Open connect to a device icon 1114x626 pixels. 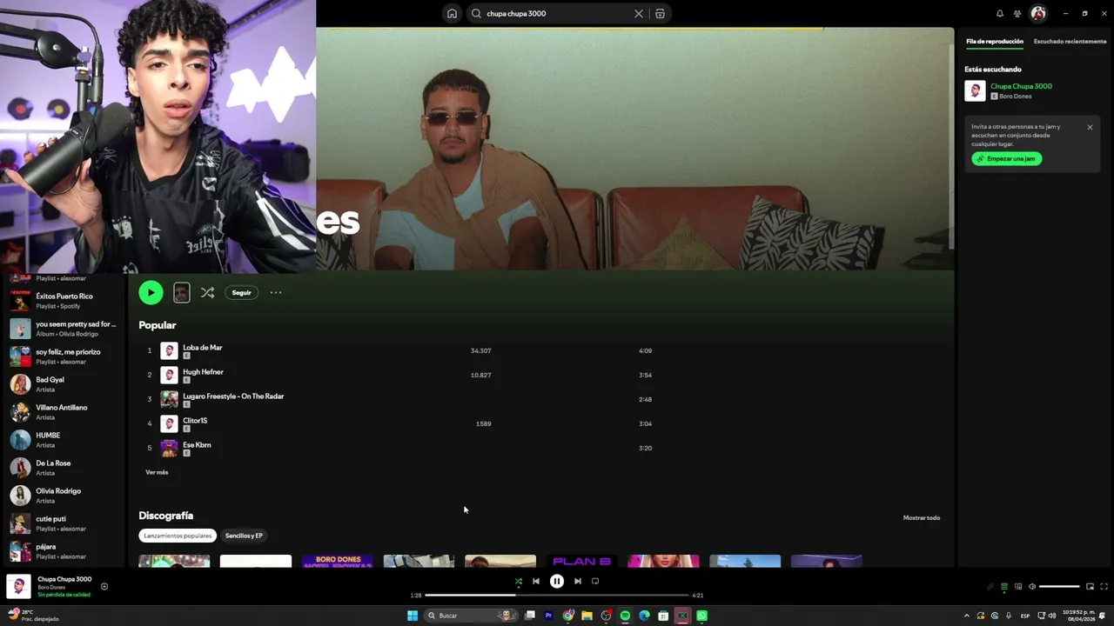tap(1018, 587)
